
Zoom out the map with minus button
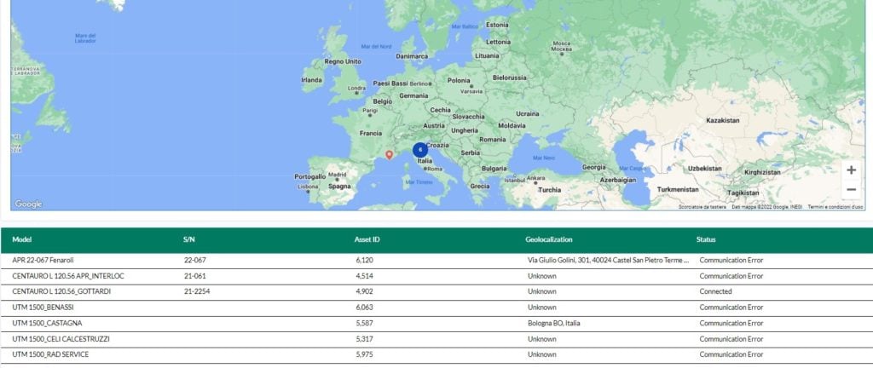tap(851, 190)
